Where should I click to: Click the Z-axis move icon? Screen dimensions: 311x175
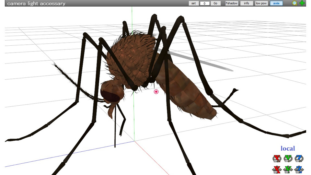tap(299, 169)
